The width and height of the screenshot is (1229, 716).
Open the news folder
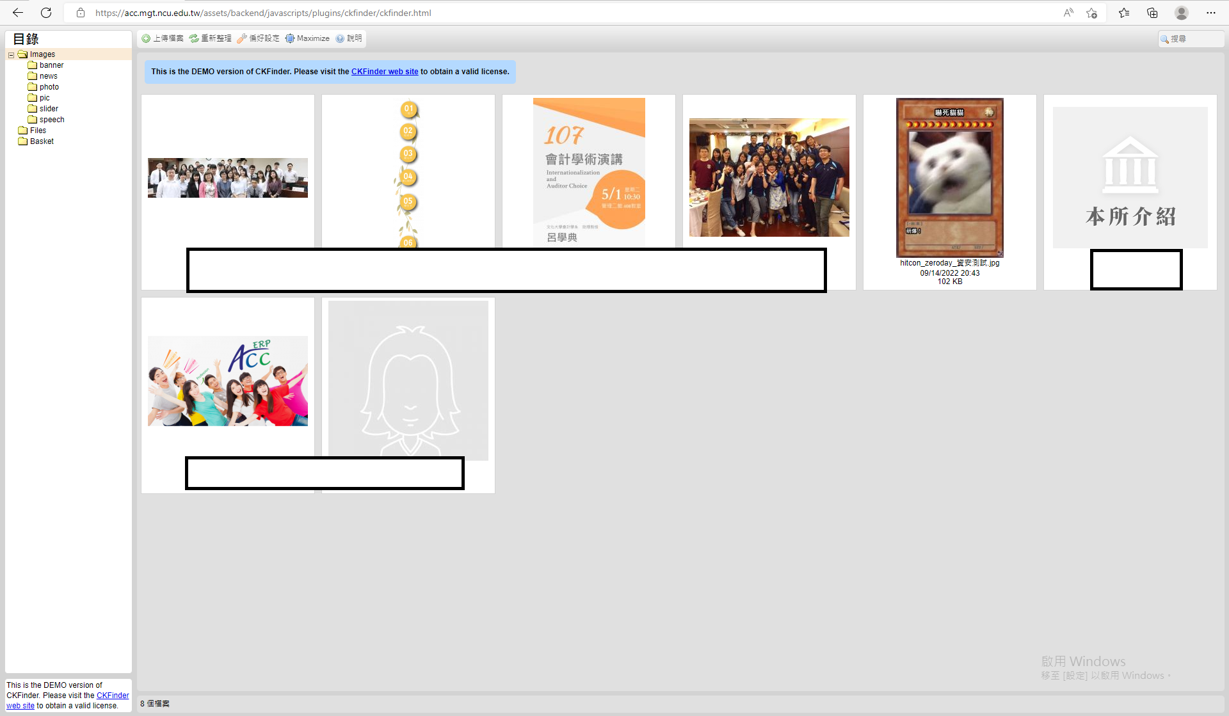point(49,76)
